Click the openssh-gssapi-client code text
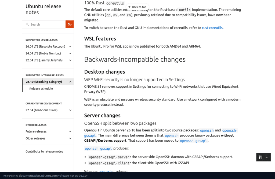Image resolution: width=275 pixels, height=179 pixels. coord(109,163)
